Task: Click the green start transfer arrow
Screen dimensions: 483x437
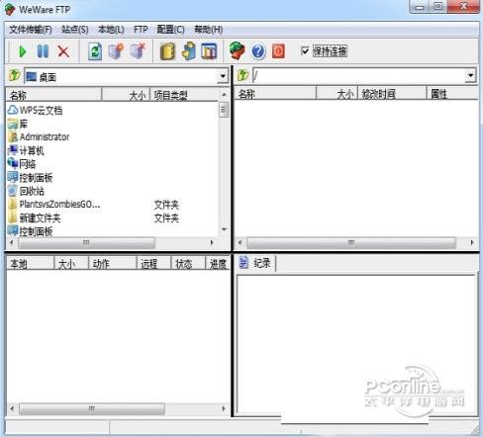Action: coord(23,51)
